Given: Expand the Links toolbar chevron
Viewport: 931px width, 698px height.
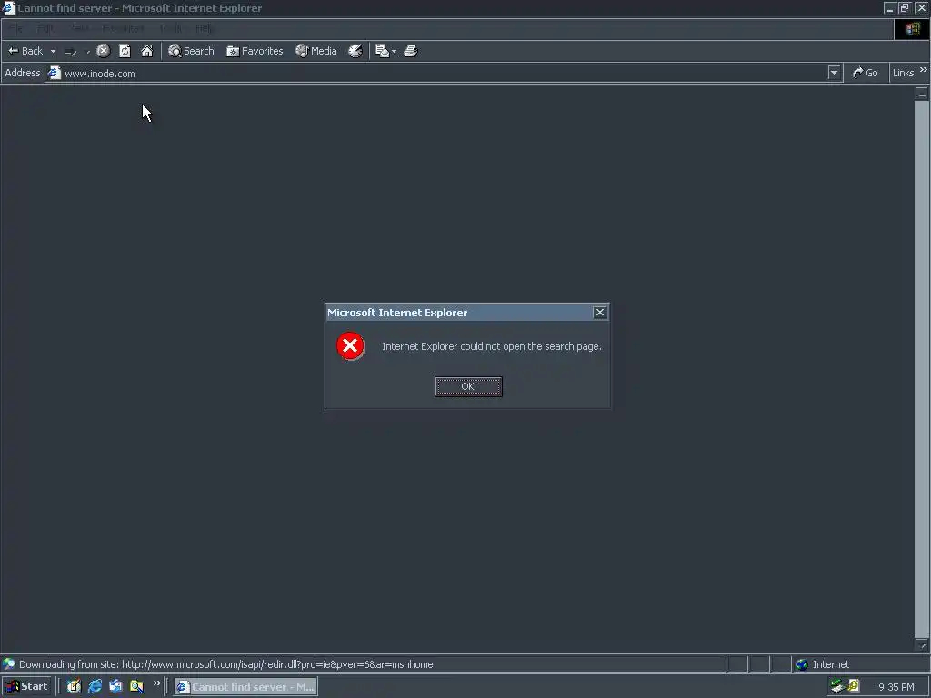Looking at the screenshot, I should [x=924, y=71].
